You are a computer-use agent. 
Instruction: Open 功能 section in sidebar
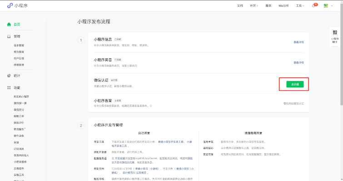[x=17, y=88]
